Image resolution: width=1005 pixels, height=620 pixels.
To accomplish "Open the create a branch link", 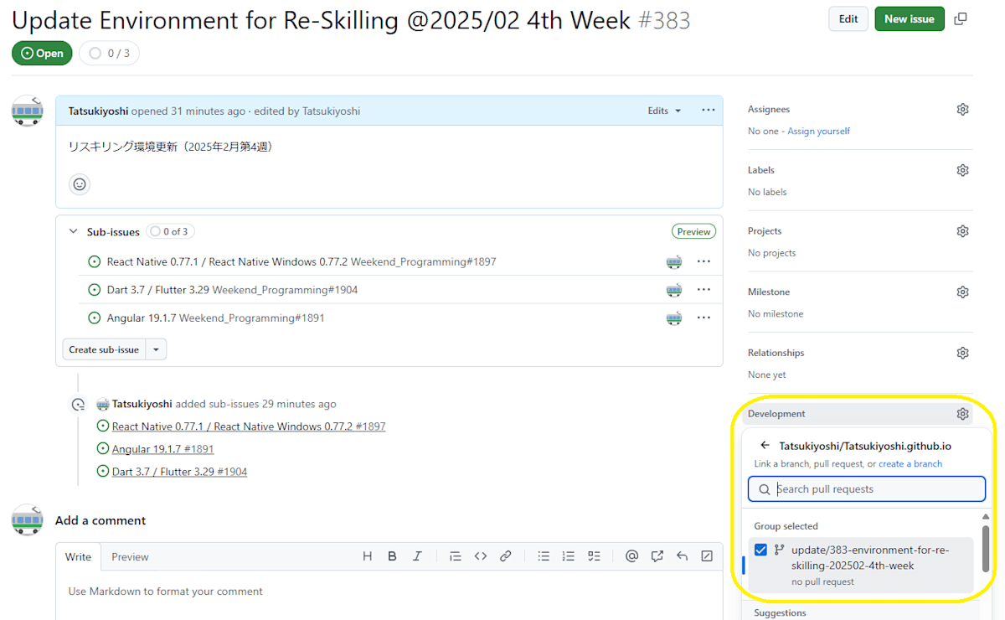I will tap(910, 463).
